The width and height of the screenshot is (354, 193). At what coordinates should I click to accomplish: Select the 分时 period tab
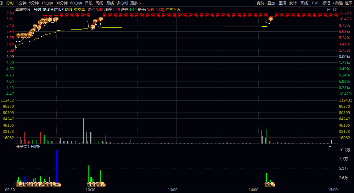pyautogui.click(x=10, y=3)
